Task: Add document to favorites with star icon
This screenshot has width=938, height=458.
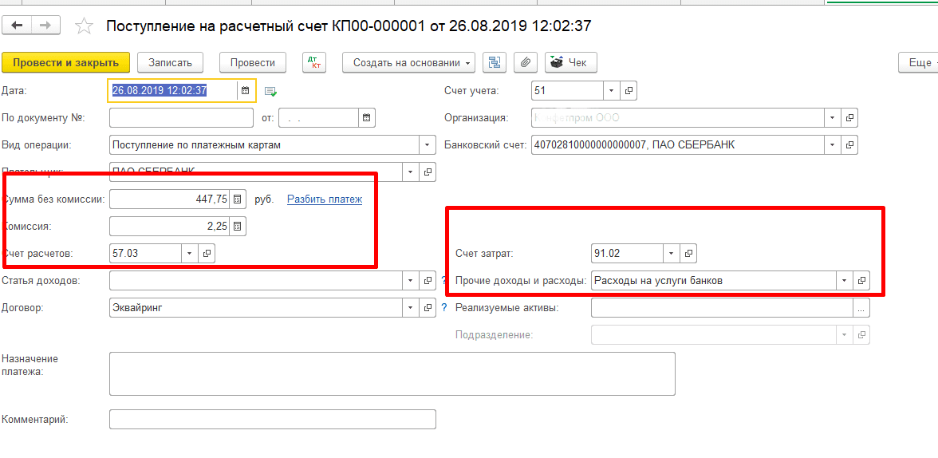Action: [x=84, y=26]
